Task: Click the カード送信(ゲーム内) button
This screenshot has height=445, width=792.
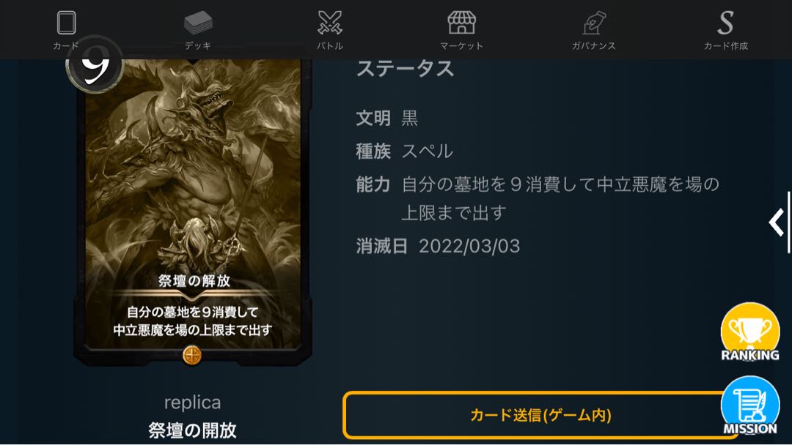Action: coord(540,415)
